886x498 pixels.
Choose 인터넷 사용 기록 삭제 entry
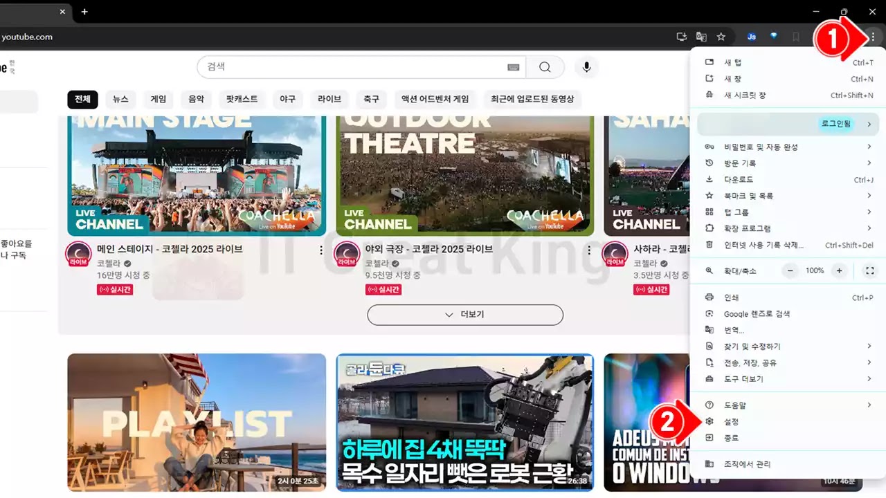point(788,245)
